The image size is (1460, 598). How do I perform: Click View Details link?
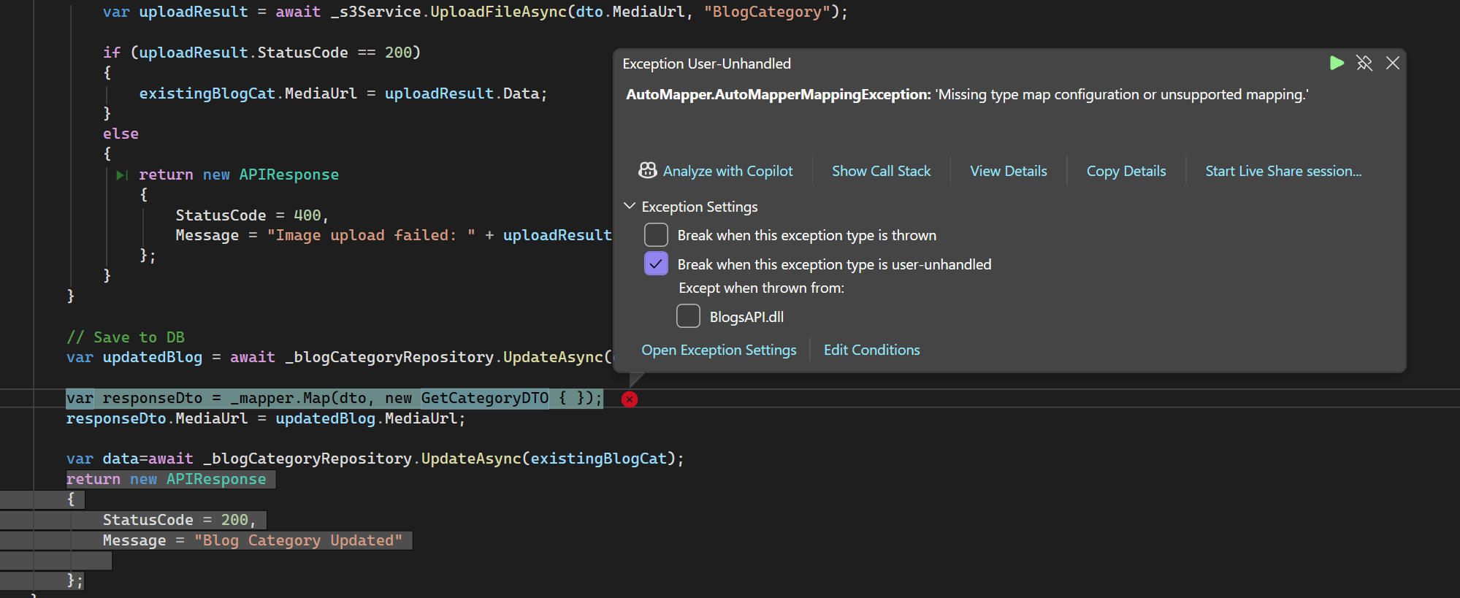point(1008,171)
